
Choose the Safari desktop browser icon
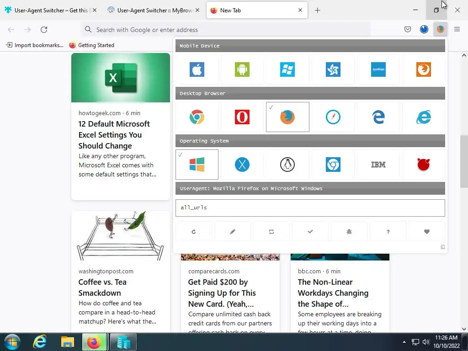point(333,117)
